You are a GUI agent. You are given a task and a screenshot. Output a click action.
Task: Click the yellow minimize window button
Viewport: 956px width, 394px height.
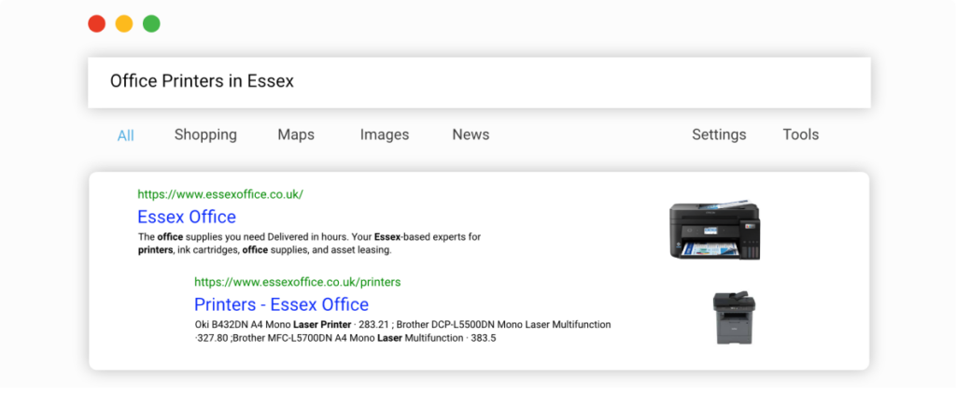click(124, 24)
